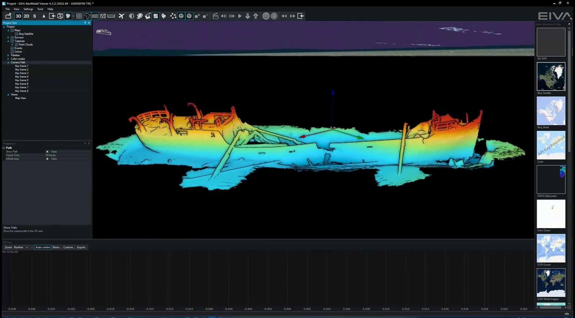Step forward one key frame
This screenshot has height=318, width=575.
pos(232,16)
